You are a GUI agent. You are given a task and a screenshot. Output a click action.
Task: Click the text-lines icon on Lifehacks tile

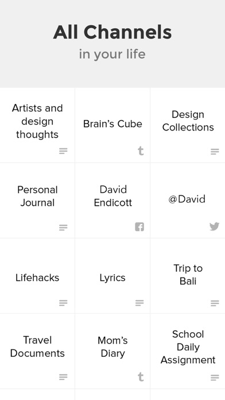63,303
